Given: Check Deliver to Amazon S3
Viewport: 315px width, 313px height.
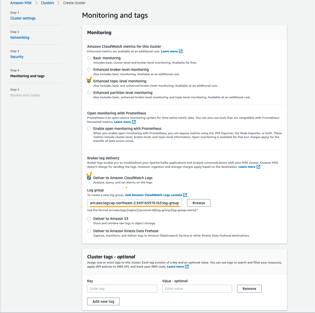Looking at the screenshot, I should pyautogui.click(x=89, y=219).
